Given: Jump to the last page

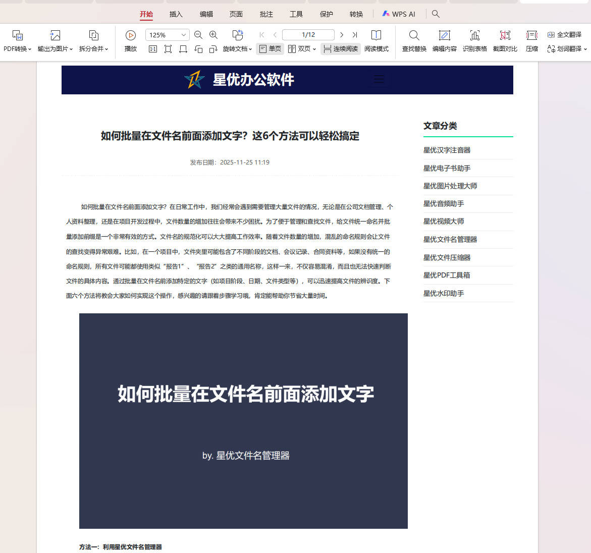Looking at the screenshot, I should pos(355,35).
